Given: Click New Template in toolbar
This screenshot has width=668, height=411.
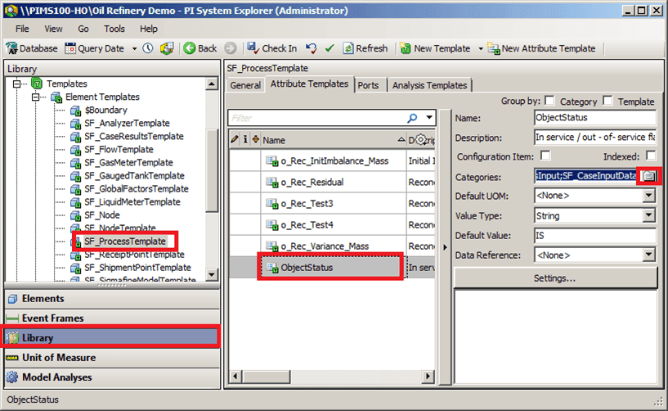Looking at the screenshot, I should click(x=435, y=48).
